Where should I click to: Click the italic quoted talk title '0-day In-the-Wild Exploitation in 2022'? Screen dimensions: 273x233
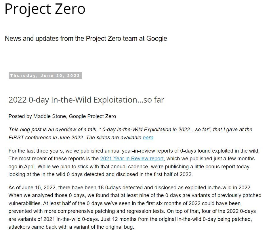[x=146, y=130]
